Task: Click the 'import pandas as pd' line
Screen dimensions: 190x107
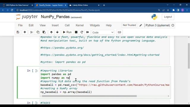Action: pyautogui.click(x=56, y=74)
